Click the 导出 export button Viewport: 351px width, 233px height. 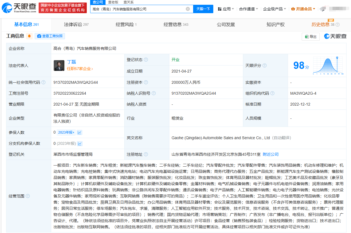310,36
